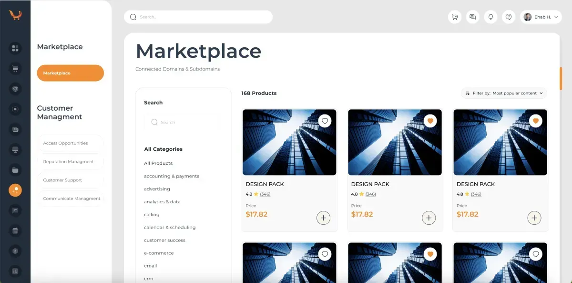
Task: Expand the Ehab H. account dropdown
Action: pyautogui.click(x=541, y=17)
